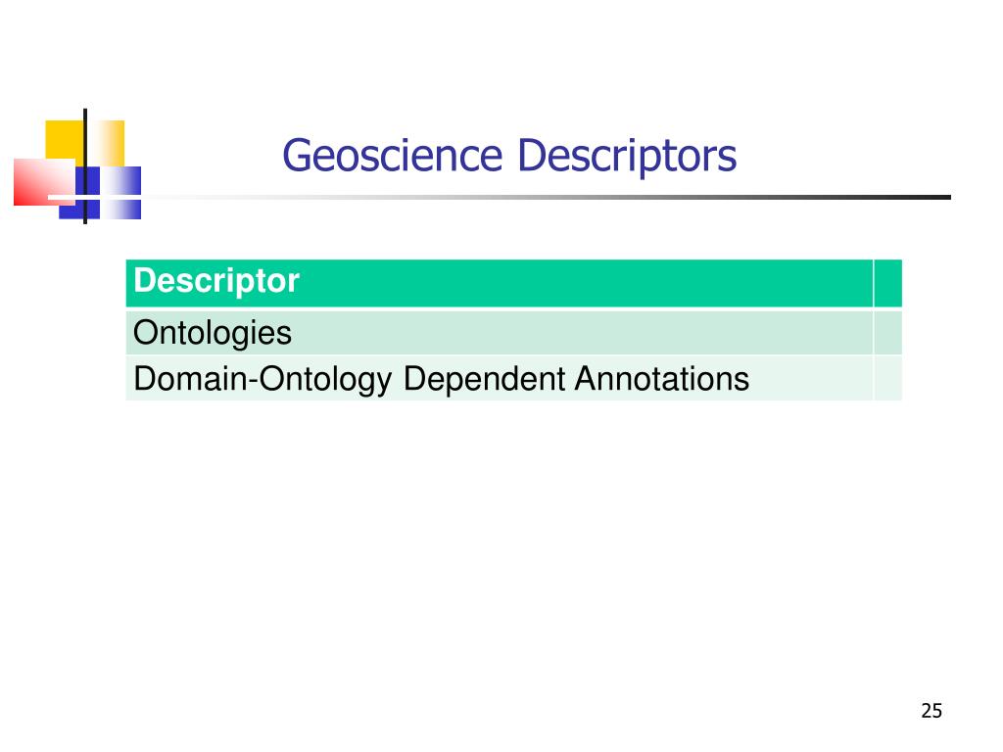
Task: Click the Geoscience Descriptors slide title
Action: (x=509, y=156)
